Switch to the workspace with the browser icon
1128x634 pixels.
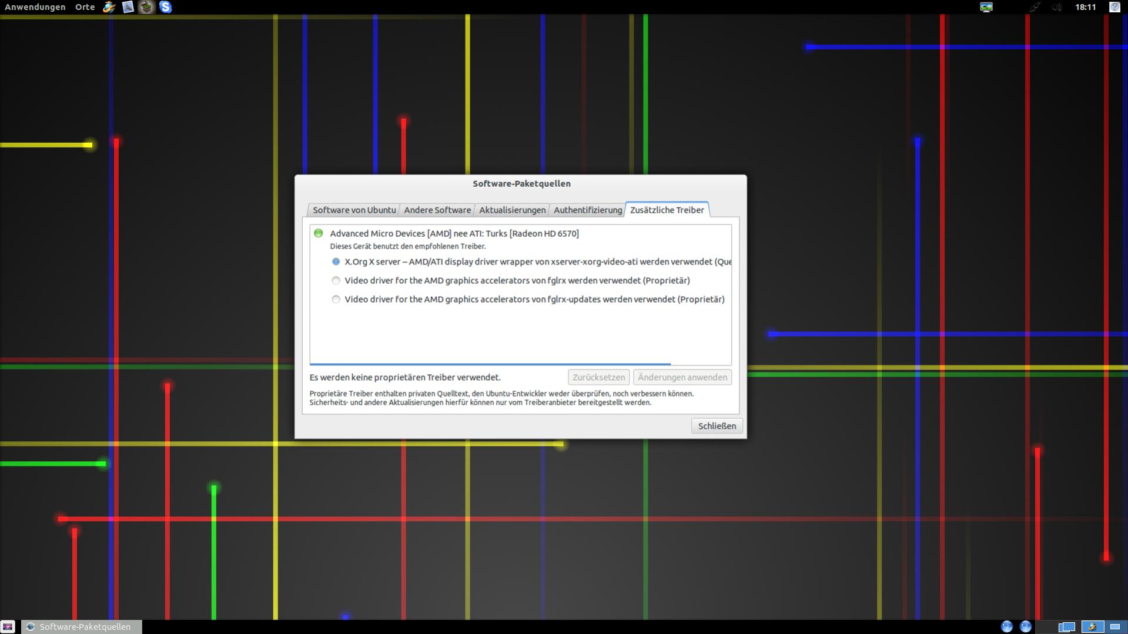click(x=1092, y=627)
